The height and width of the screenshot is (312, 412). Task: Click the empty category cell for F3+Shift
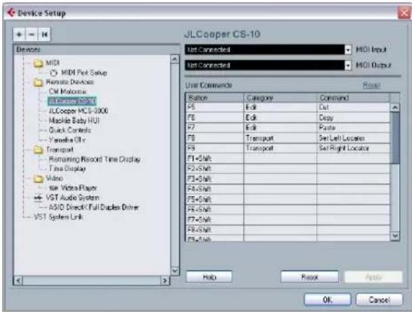point(280,179)
